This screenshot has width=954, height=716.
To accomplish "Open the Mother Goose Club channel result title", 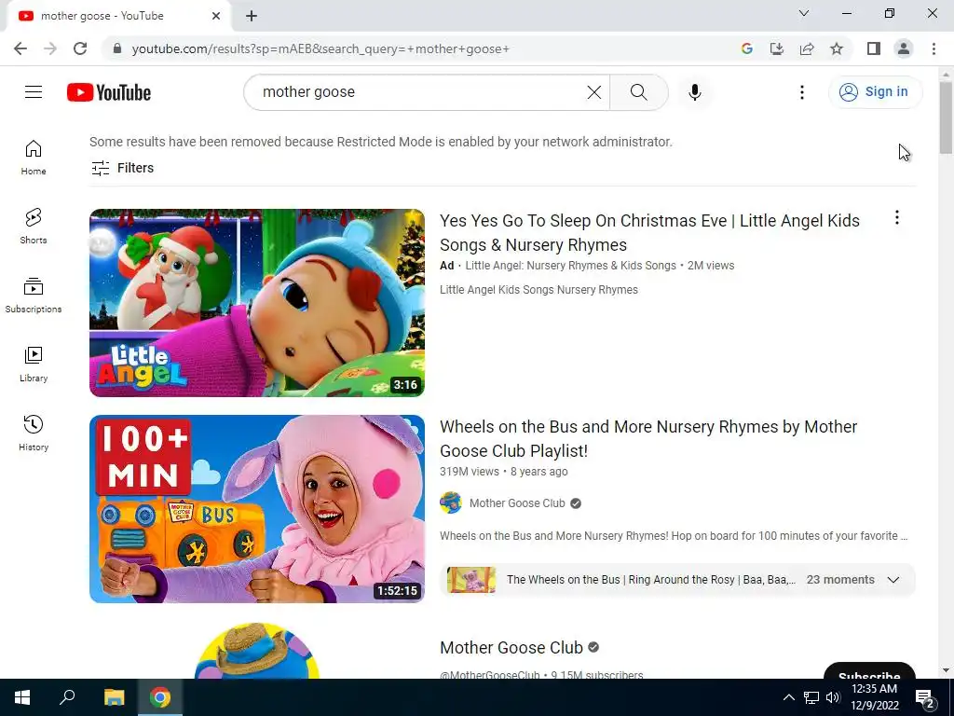I will coord(511,647).
